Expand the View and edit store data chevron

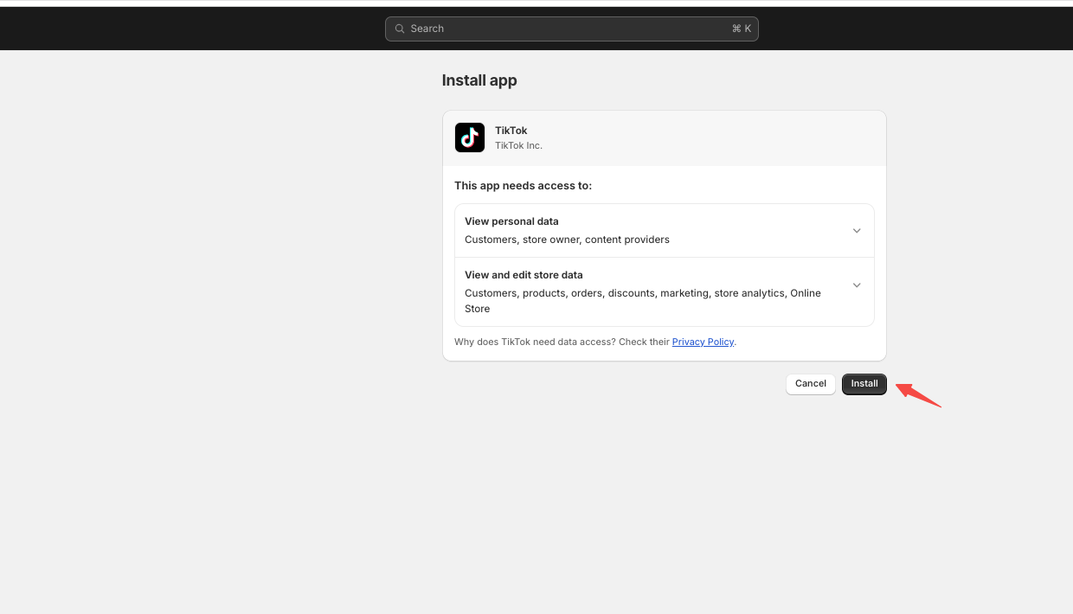tap(857, 285)
